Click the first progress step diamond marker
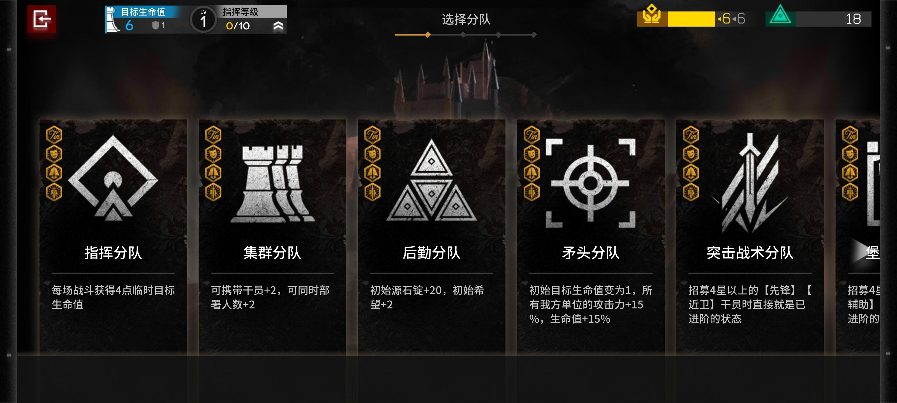This screenshot has width=897, height=403. pyautogui.click(x=428, y=35)
